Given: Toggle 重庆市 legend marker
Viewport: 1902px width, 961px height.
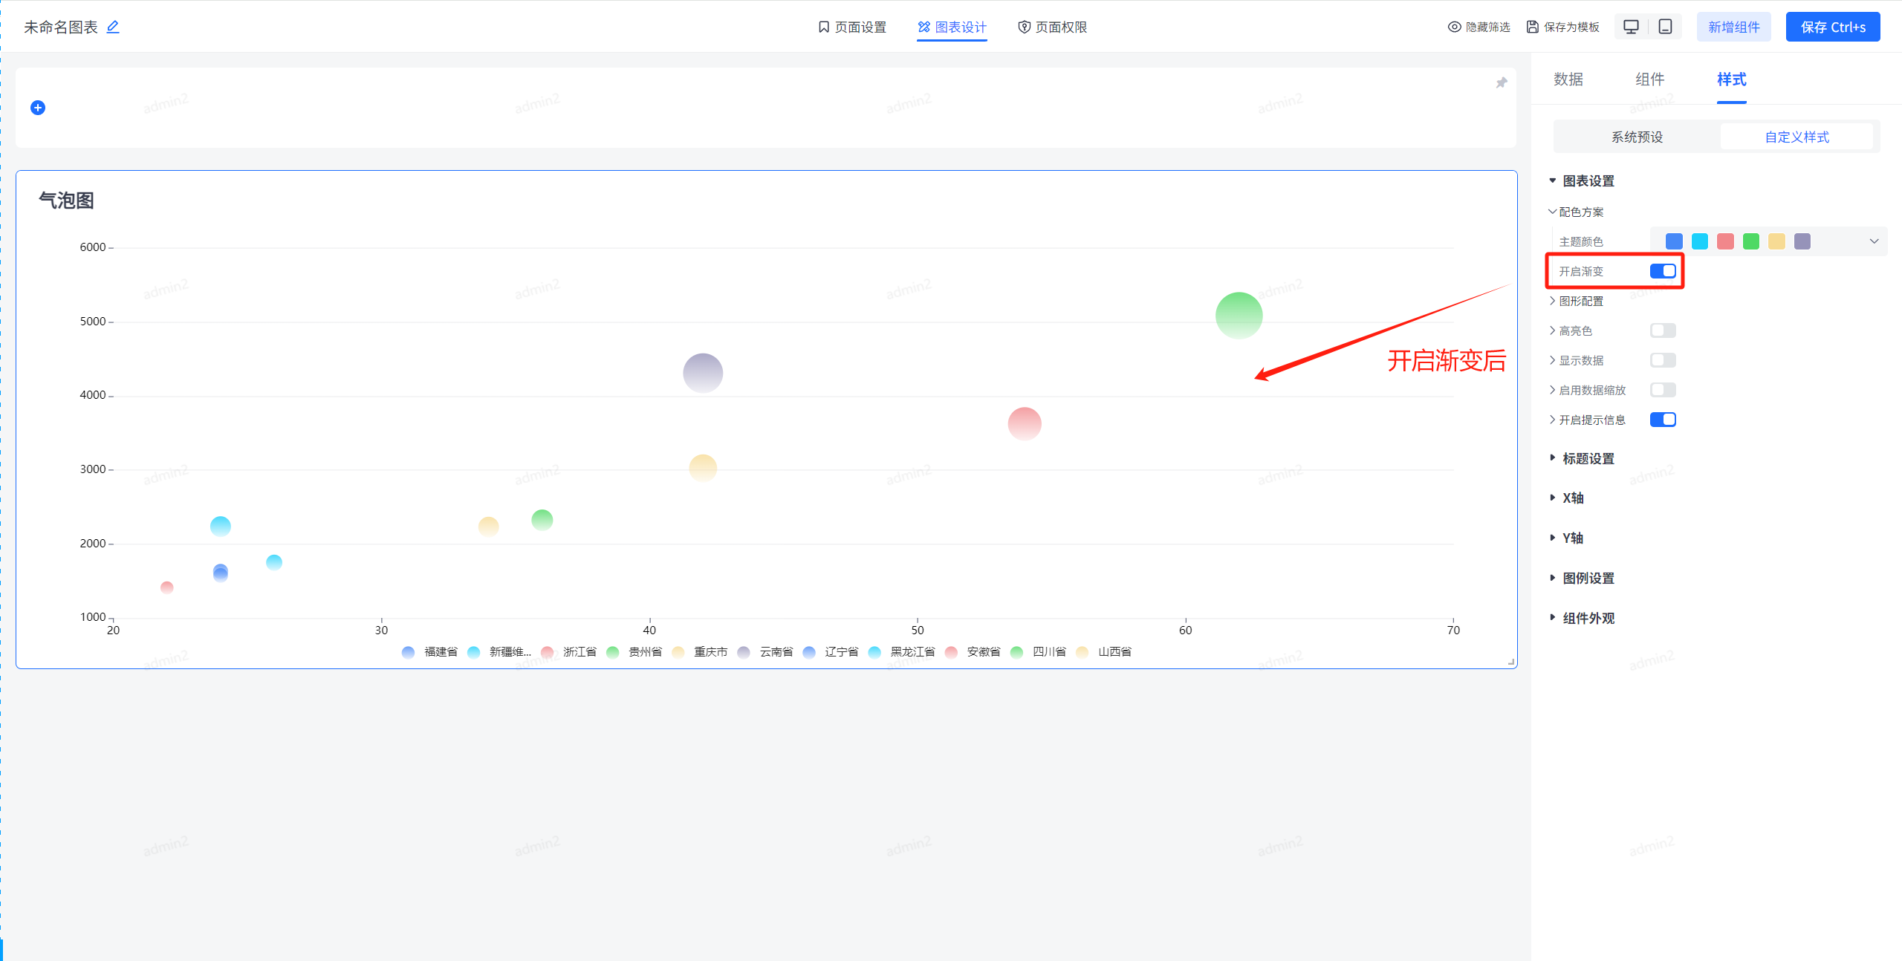Looking at the screenshot, I should click(x=678, y=652).
